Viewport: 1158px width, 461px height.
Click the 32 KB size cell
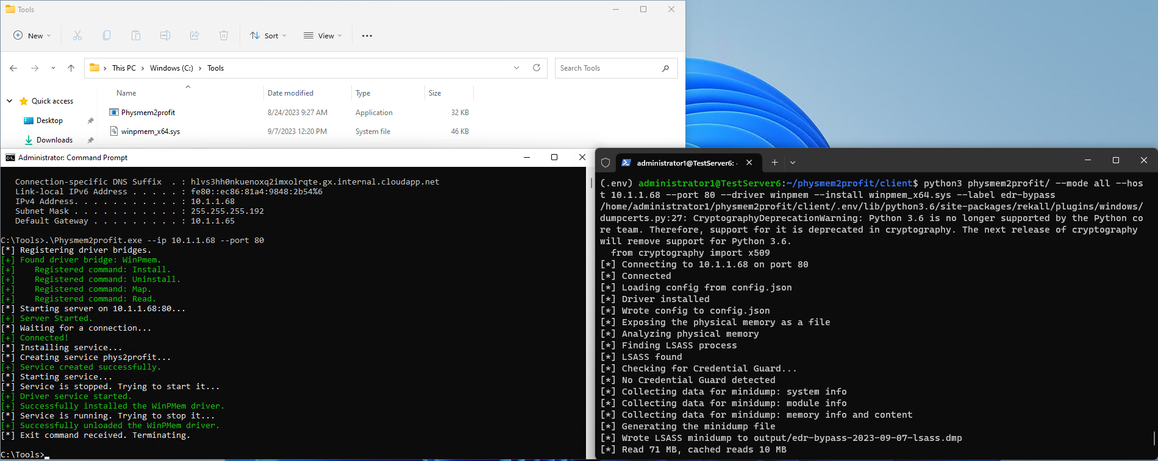(460, 113)
